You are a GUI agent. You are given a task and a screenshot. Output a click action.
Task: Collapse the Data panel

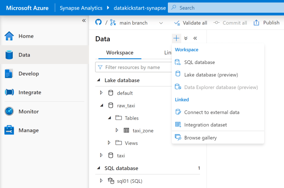click(x=195, y=39)
